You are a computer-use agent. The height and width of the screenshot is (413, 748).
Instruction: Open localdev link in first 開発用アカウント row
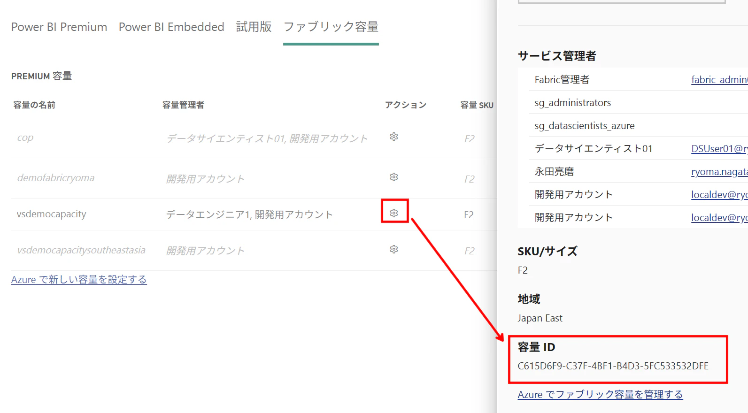click(719, 195)
